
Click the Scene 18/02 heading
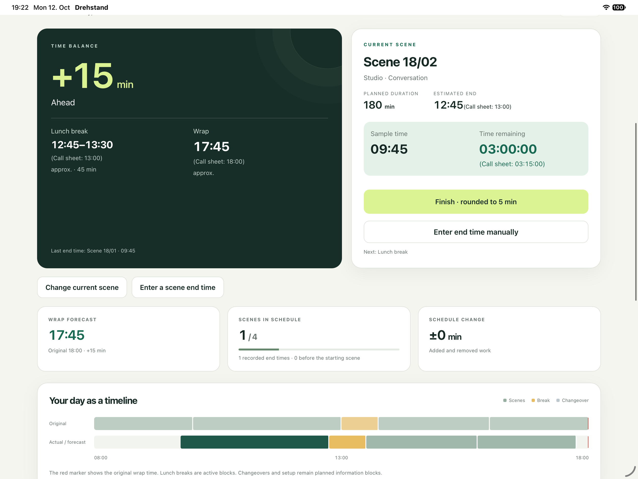point(400,62)
